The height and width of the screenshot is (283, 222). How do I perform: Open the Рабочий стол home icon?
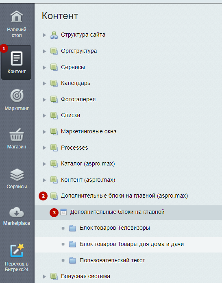click(17, 16)
